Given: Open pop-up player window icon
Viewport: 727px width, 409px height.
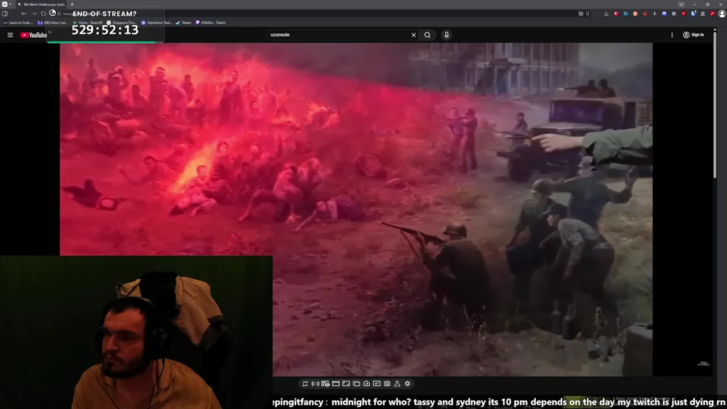Looking at the screenshot, I should [x=356, y=383].
